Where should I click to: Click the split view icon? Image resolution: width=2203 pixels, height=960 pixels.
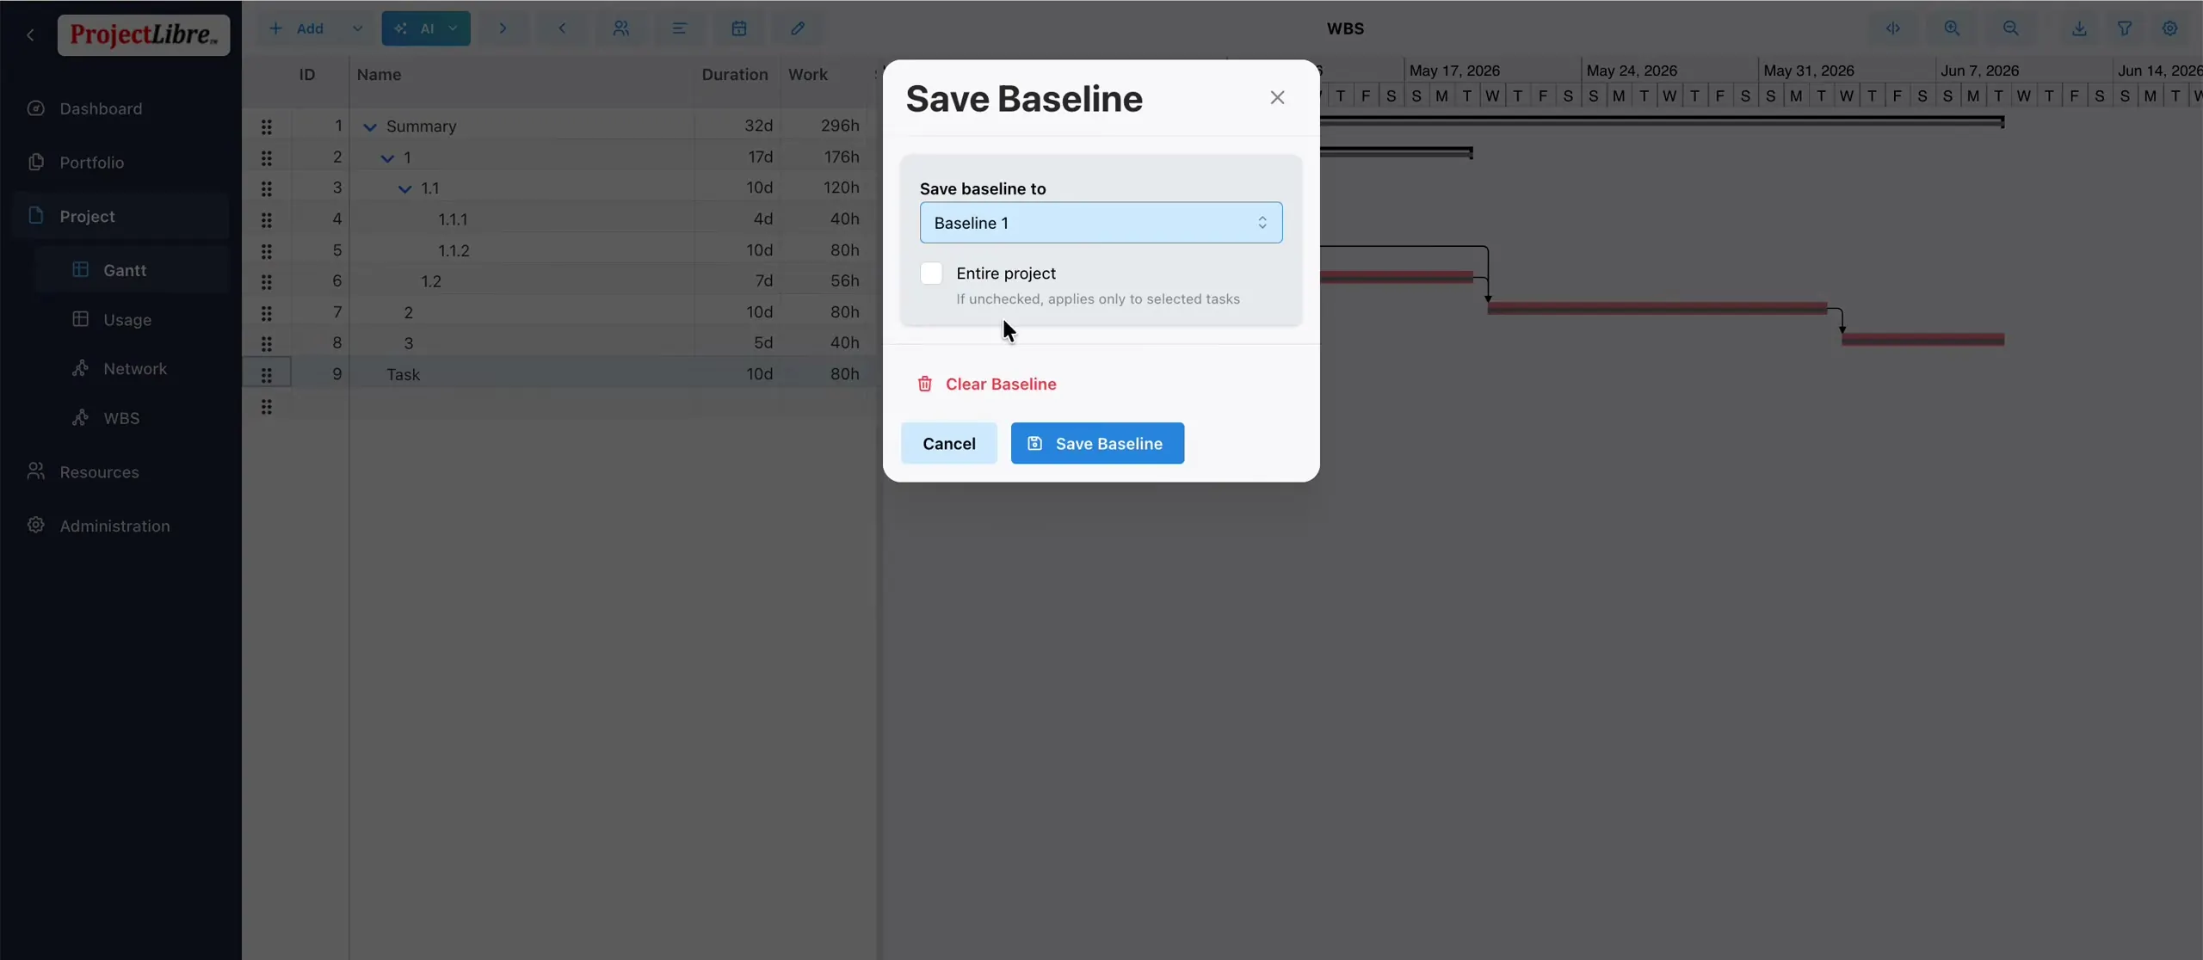[1893, 28]
